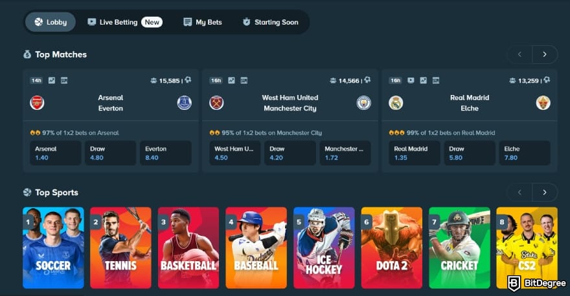Open live stream icon on Real Madrid card
The image size is (570, 296).
point(411,81)
